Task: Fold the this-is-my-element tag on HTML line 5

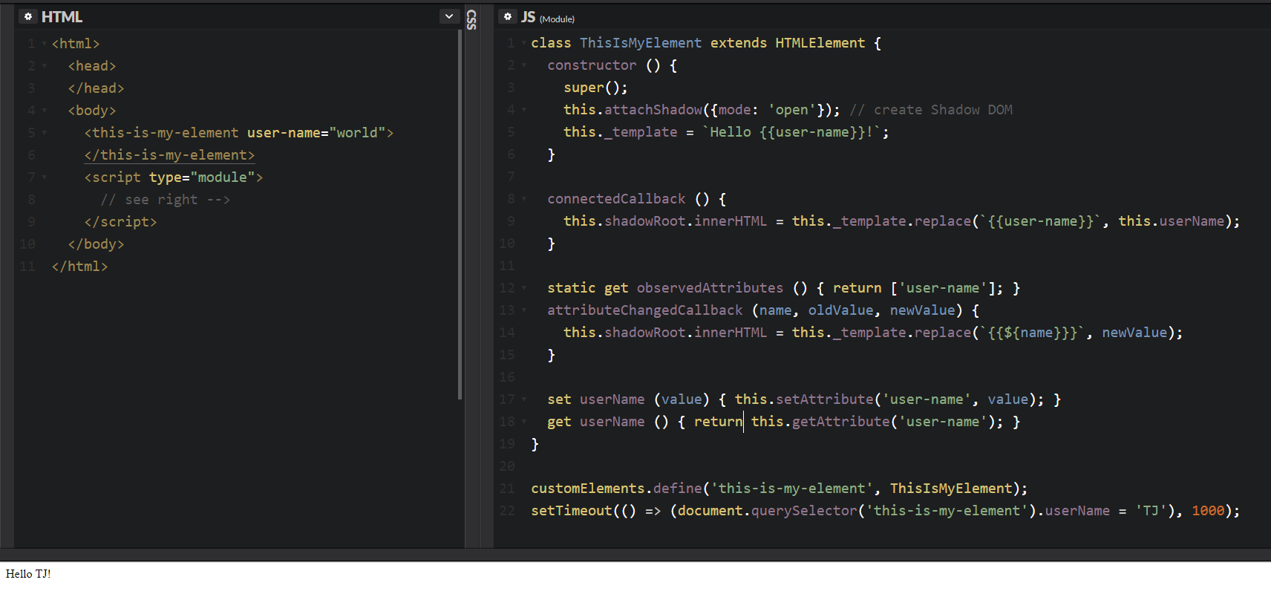Action: [45, 133]
